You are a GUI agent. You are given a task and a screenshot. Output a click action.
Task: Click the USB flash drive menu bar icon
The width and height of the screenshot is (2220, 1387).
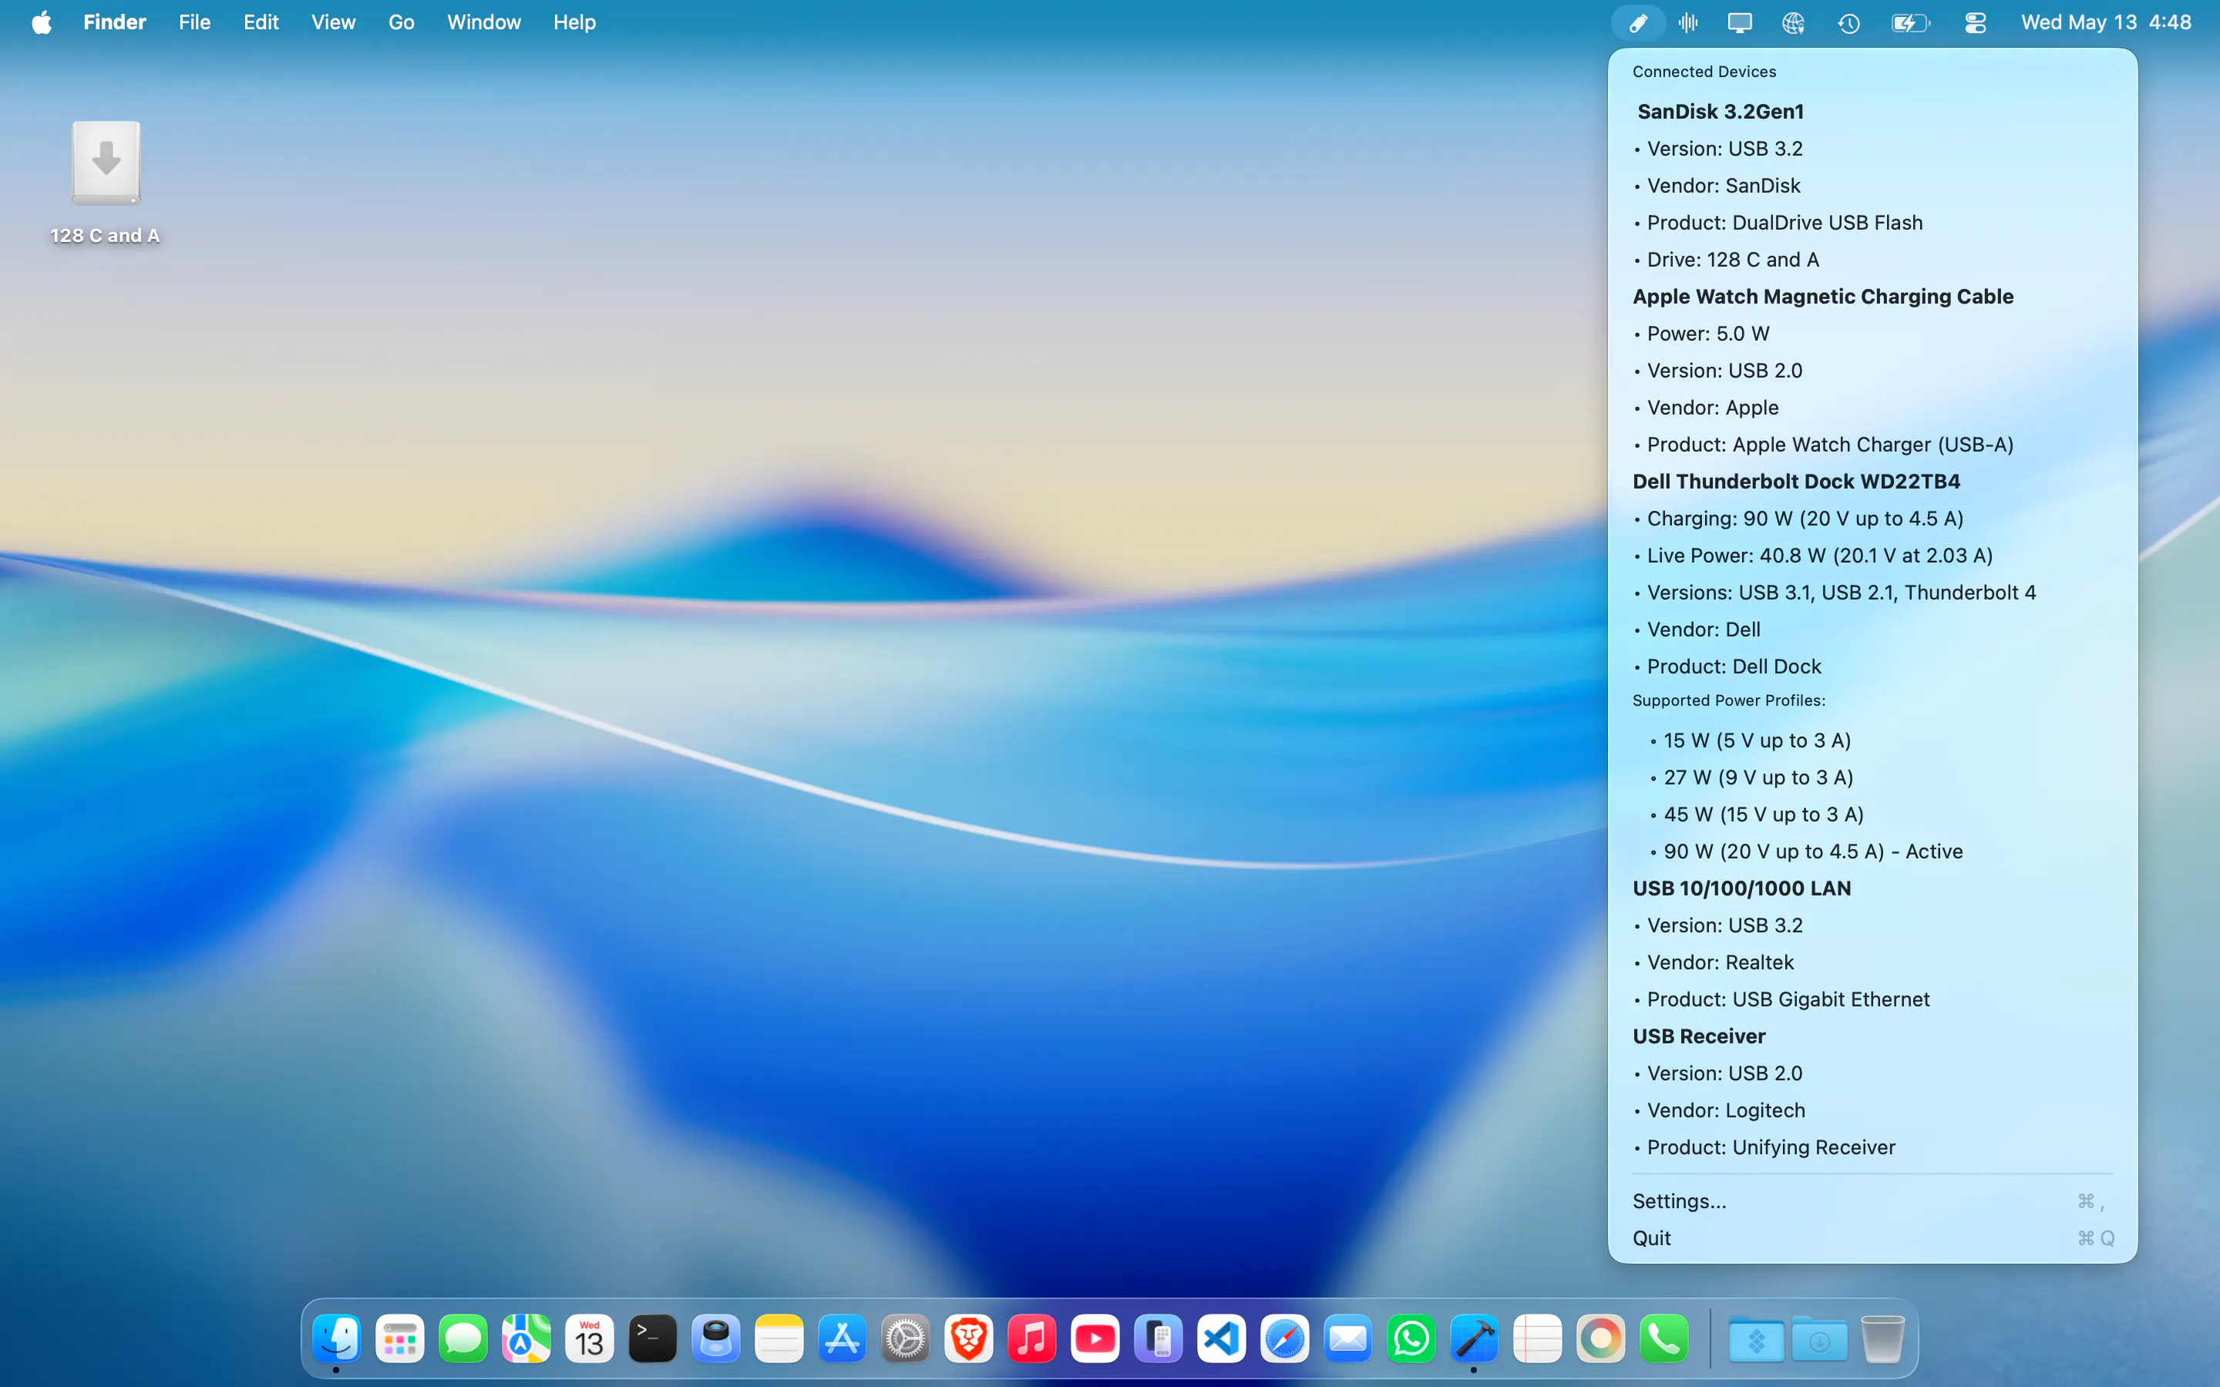[x=1637, y=22]
